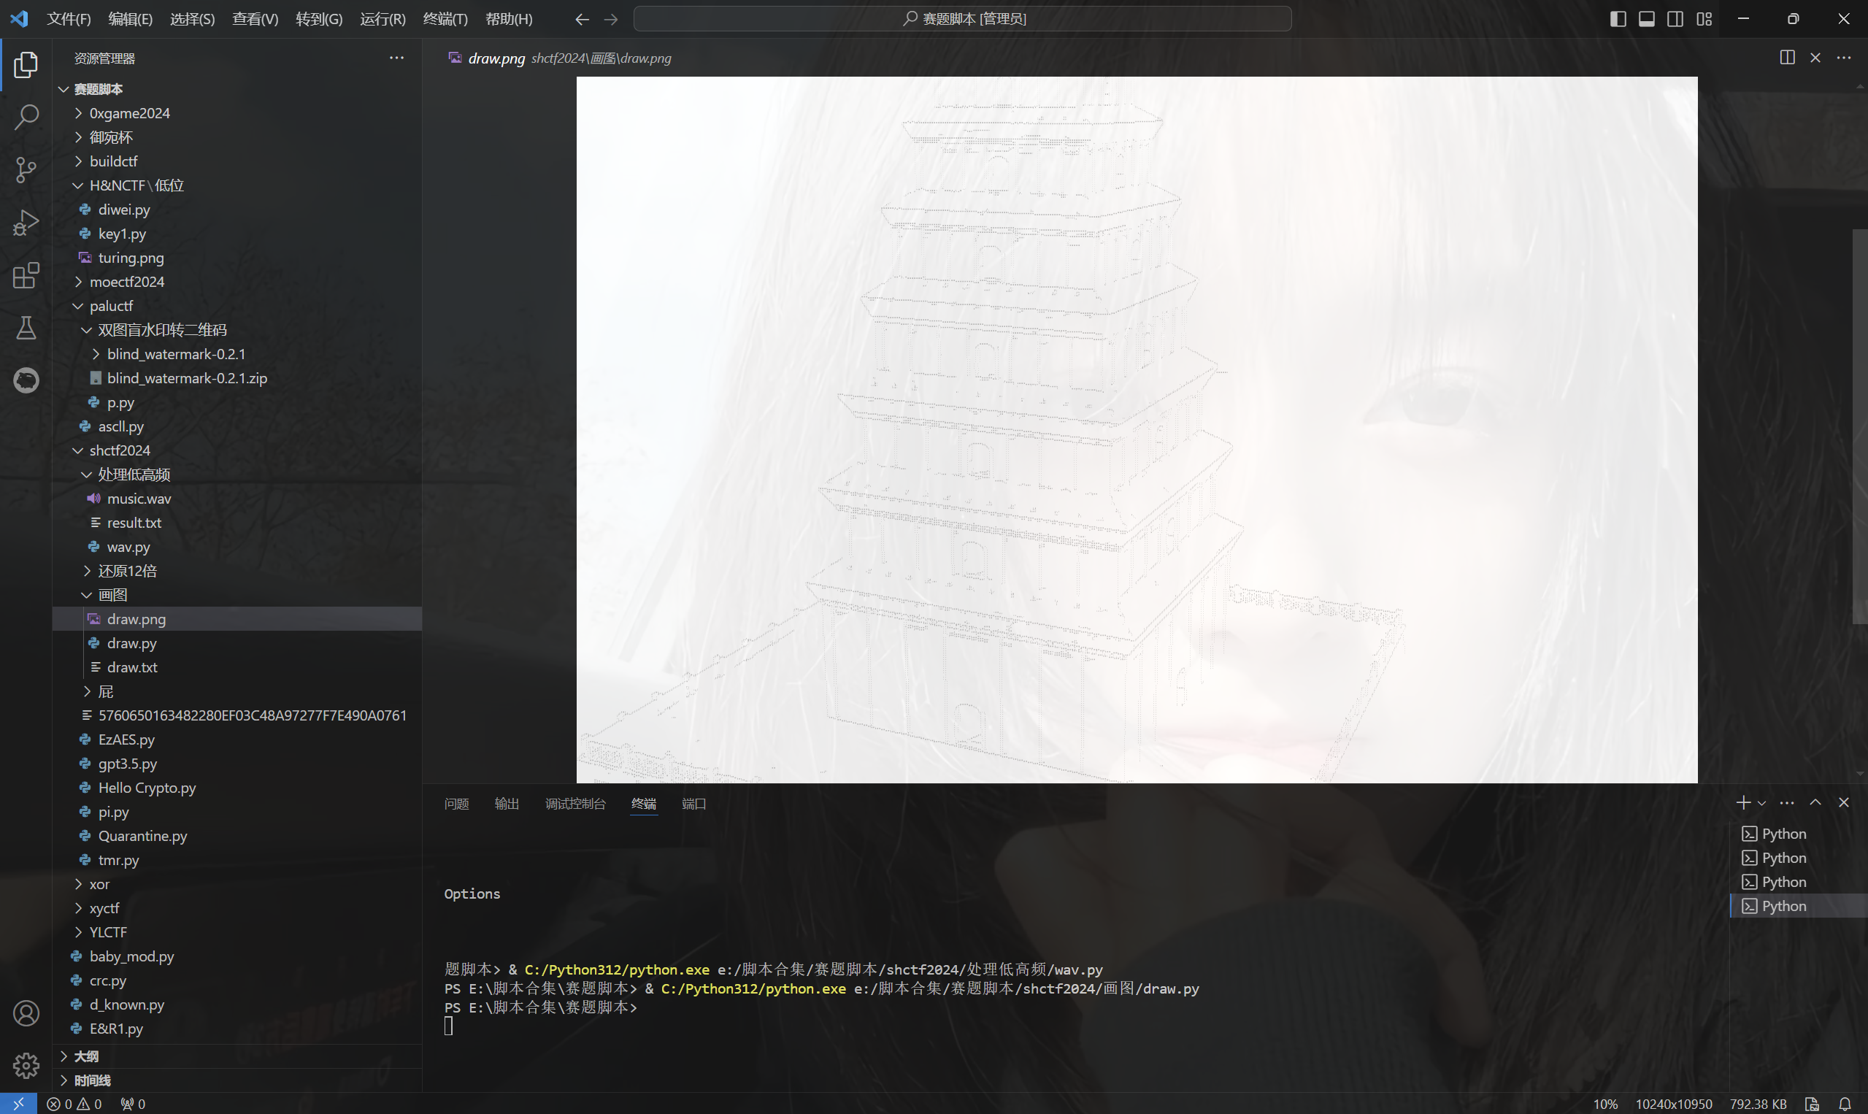Viewport: 1868px width, 1114px height.
Task: Switch to the 端口 panel tab
Action: coord(693,803)
